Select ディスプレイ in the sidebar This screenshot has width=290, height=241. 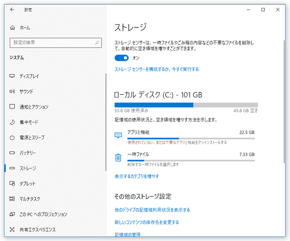pyautogui.click(x=55, y=76)
